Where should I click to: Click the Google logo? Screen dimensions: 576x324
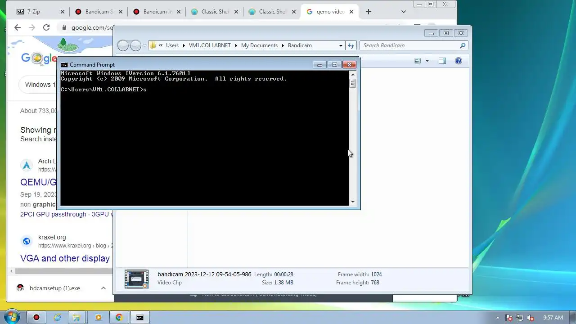pos(38,58)
